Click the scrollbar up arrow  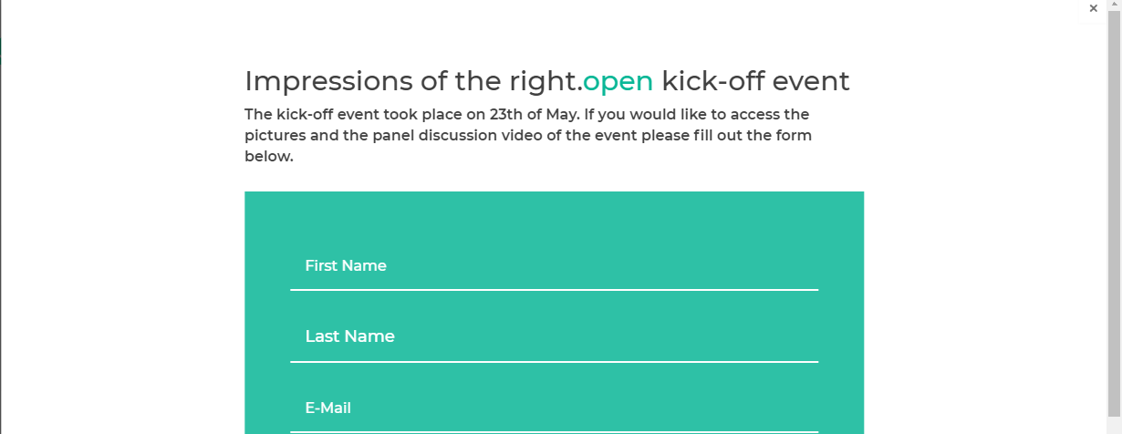(x=1114, y=5)
